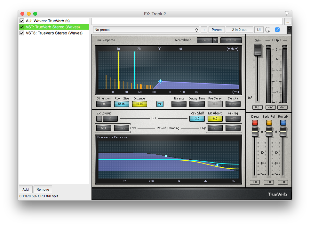The width and height of the screenshot is (310, 226).
Task: Expand the Decorrelation dropdown arrow
Action: pyautogui.click(x=215, y=40)
